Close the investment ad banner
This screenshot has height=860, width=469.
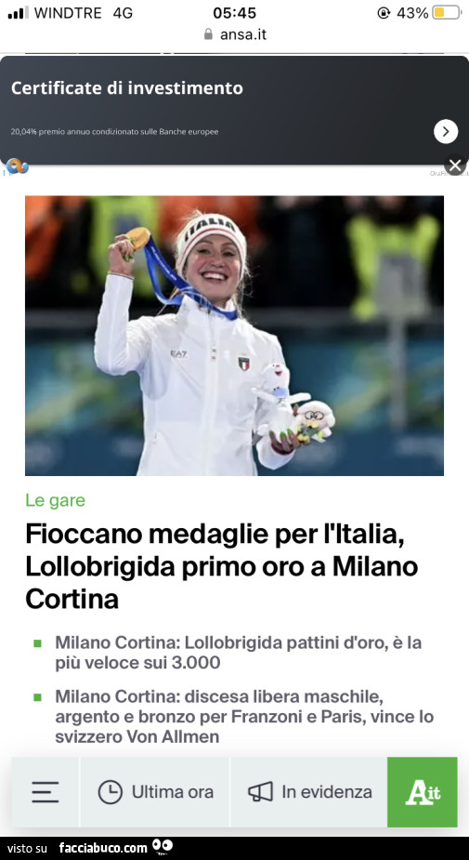pos(455,165)
